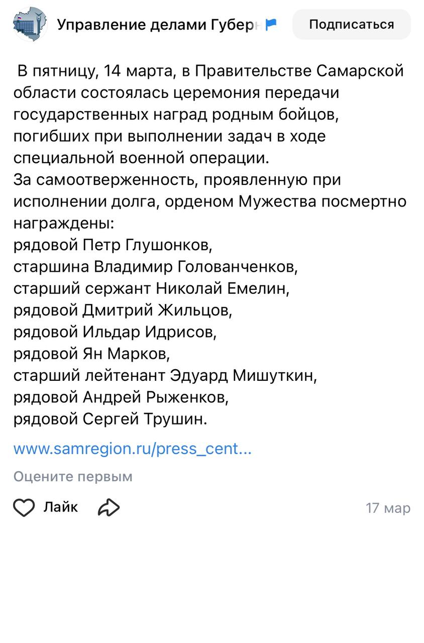The image size is (424, 643).
Task: Click the line with Дмитрий Жильцов
Action: tap(123, 310)
